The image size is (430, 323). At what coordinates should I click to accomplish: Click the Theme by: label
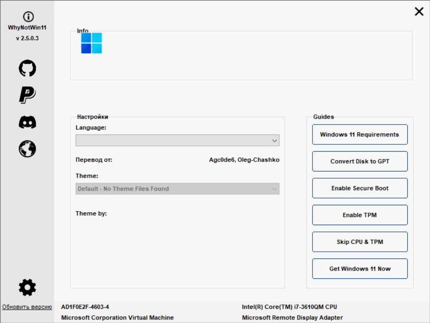[91, 213]
